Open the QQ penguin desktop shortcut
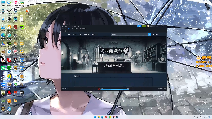 3,60
